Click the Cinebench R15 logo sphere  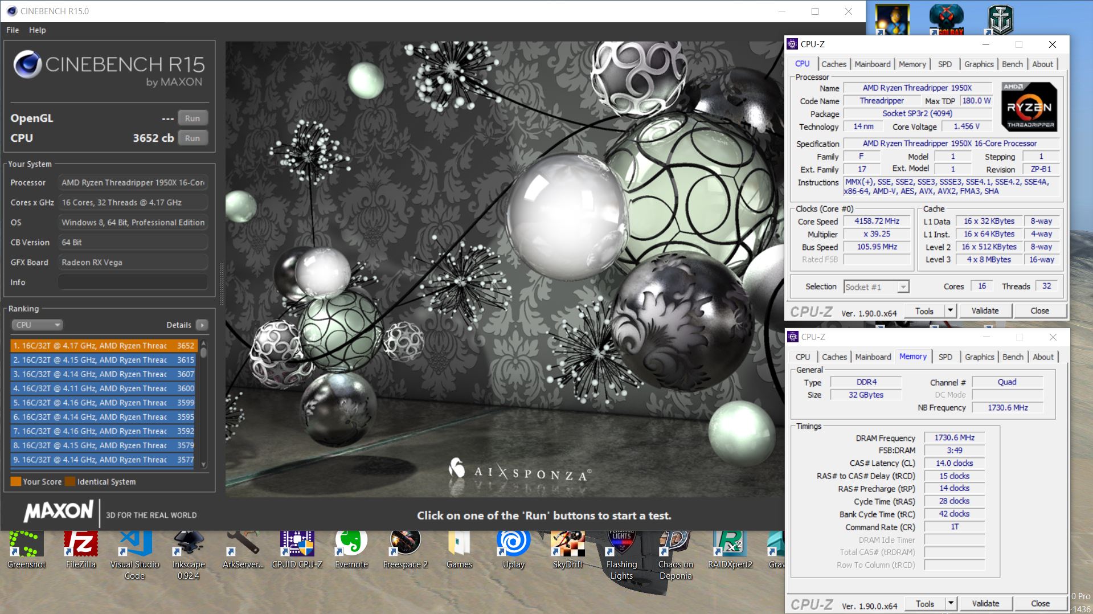27,64
